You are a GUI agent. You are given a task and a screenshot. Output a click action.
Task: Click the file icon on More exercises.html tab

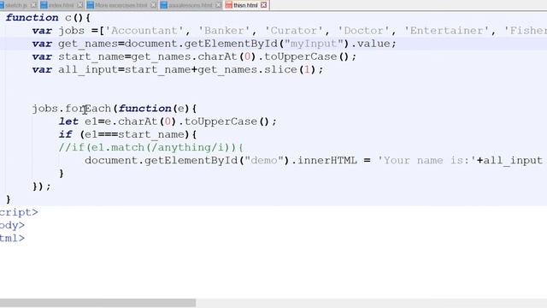click(x=91, y=5)
